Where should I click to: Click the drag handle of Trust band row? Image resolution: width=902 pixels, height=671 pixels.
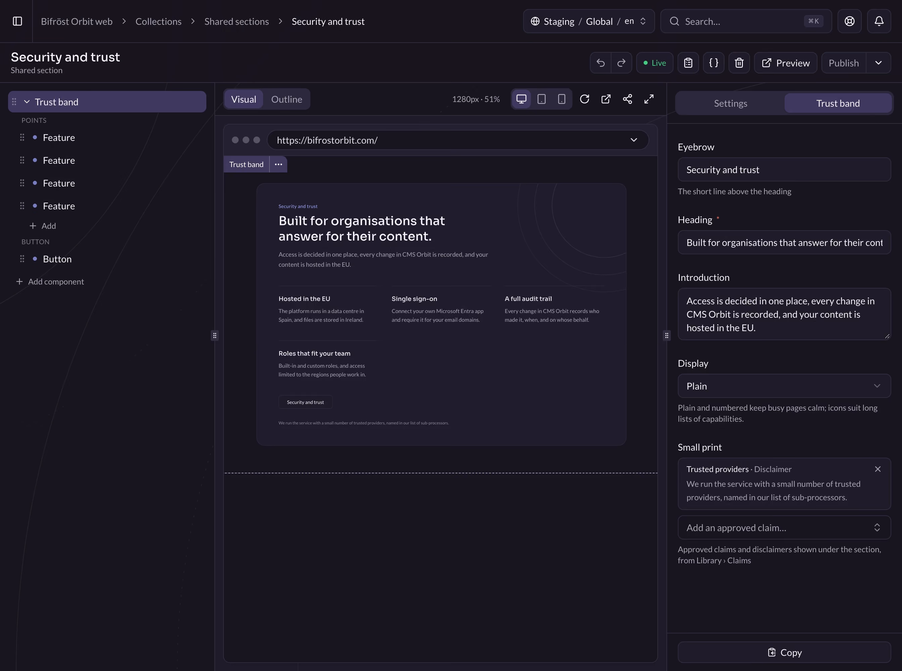tap(14, 102)
